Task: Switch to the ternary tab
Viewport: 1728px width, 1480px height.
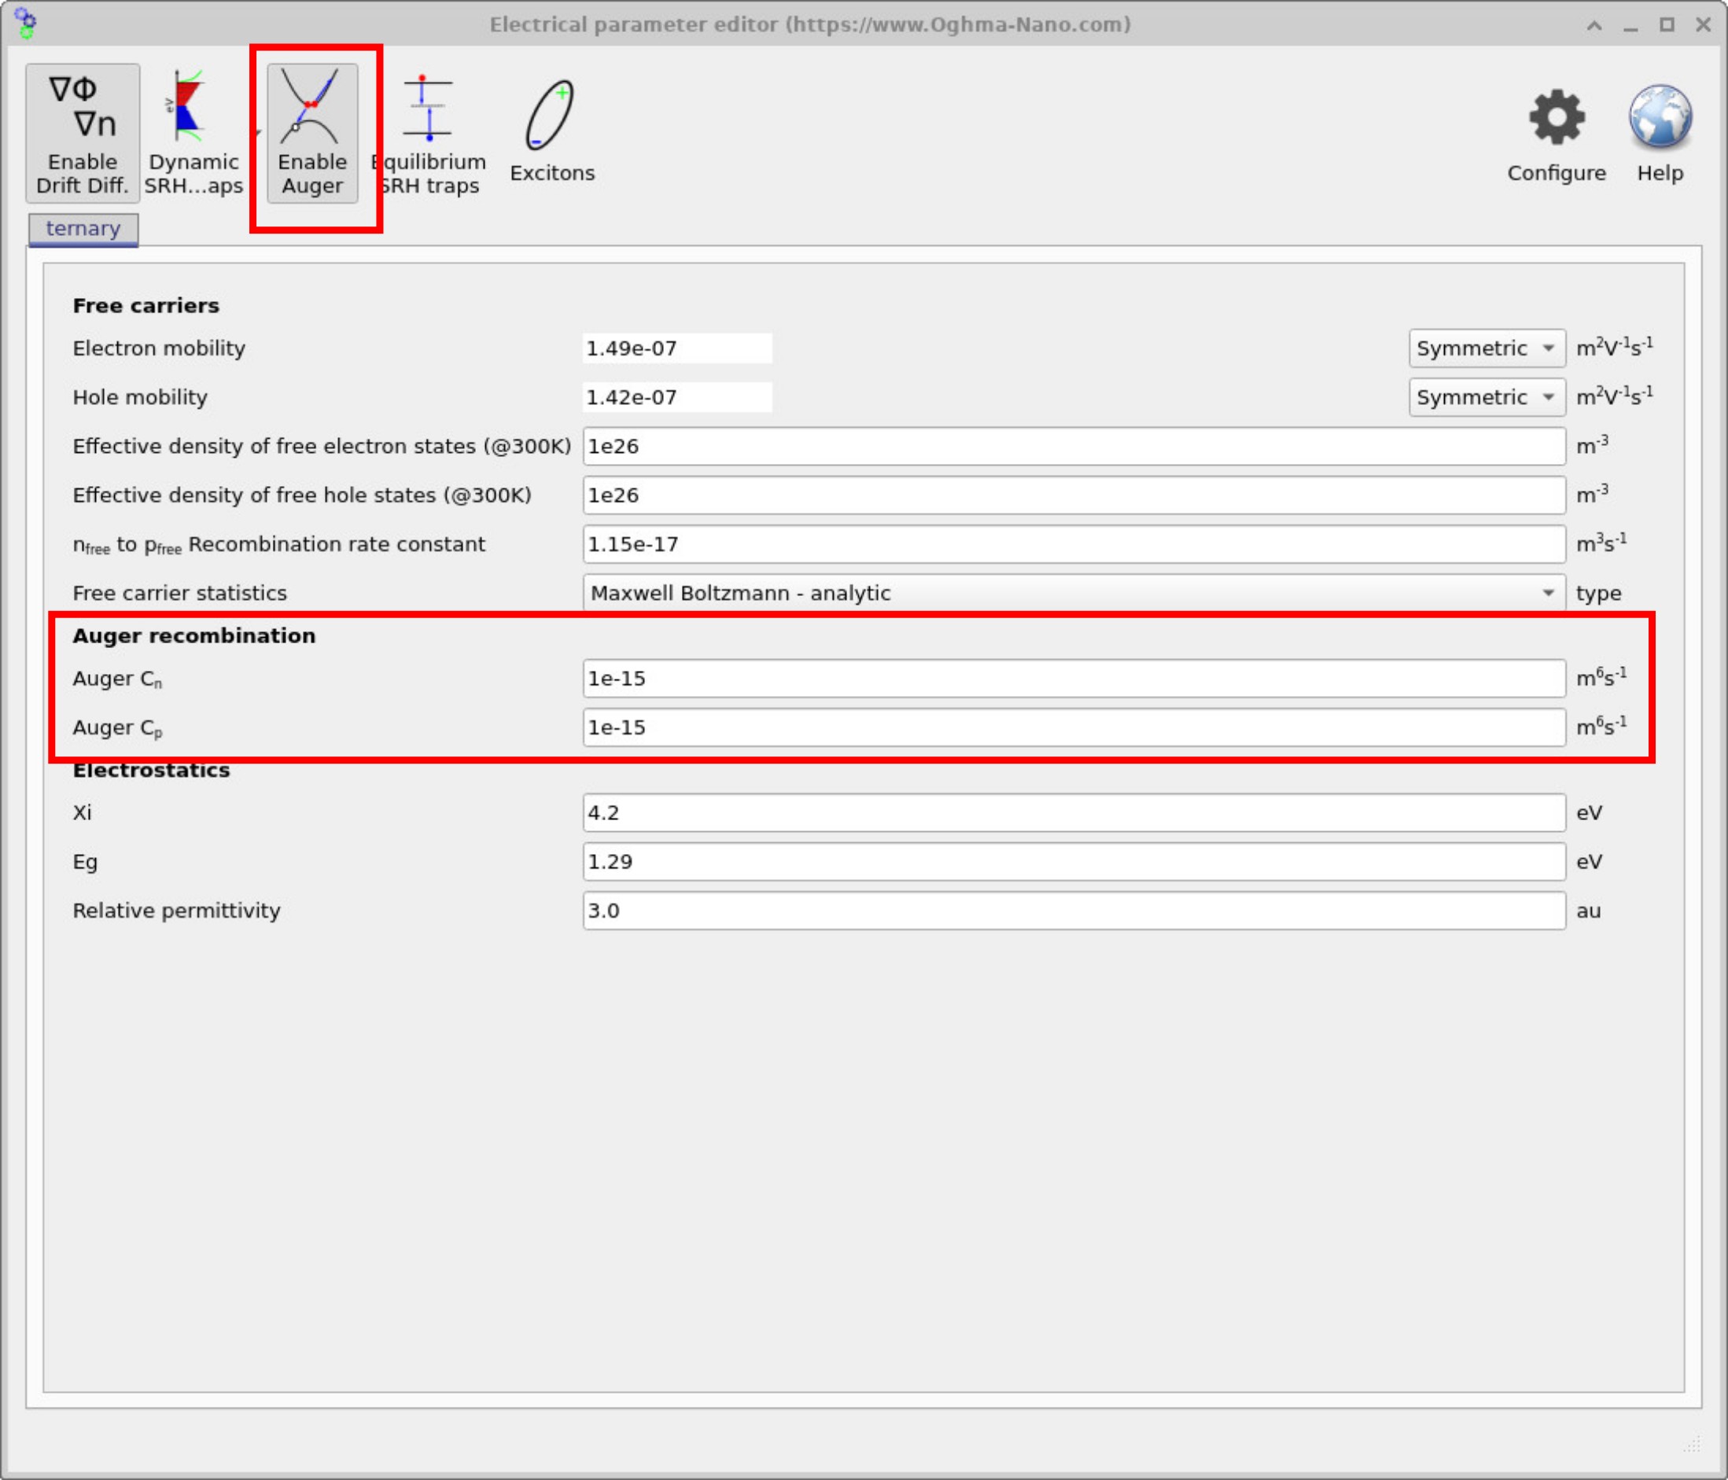Action: (83, 227)
